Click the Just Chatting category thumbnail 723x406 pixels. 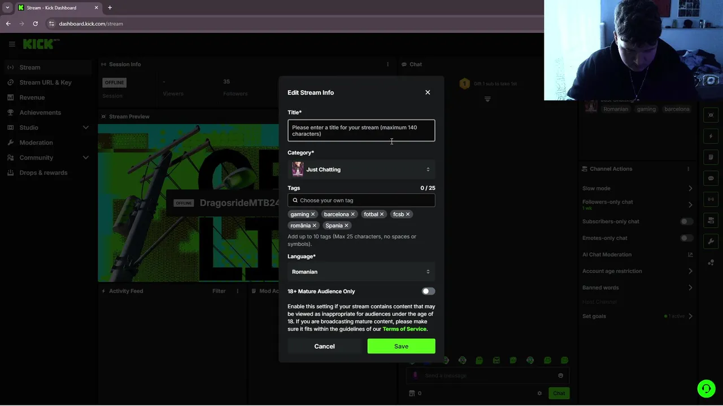tap(298, 169)
